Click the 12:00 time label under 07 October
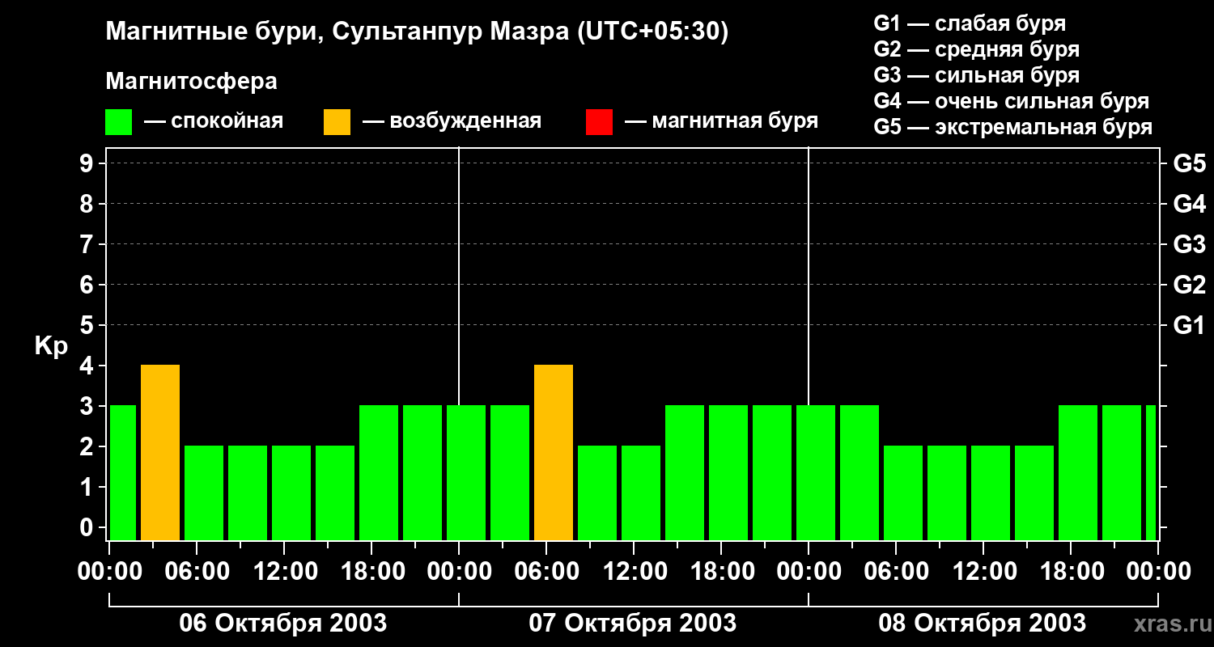The image size is (1214, 647). coord(635,572)
